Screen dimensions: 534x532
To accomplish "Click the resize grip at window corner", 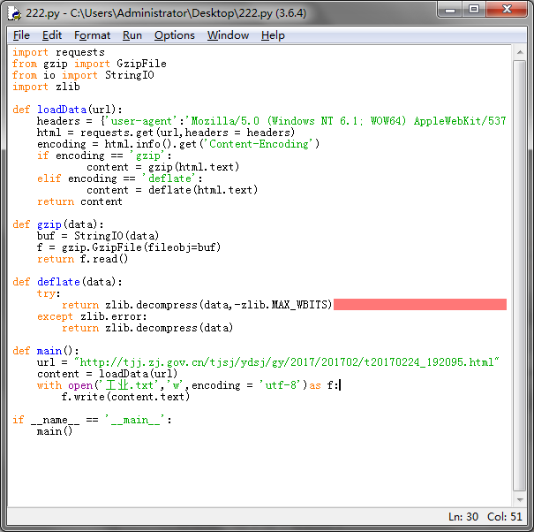I will click(x=526, y=525).
